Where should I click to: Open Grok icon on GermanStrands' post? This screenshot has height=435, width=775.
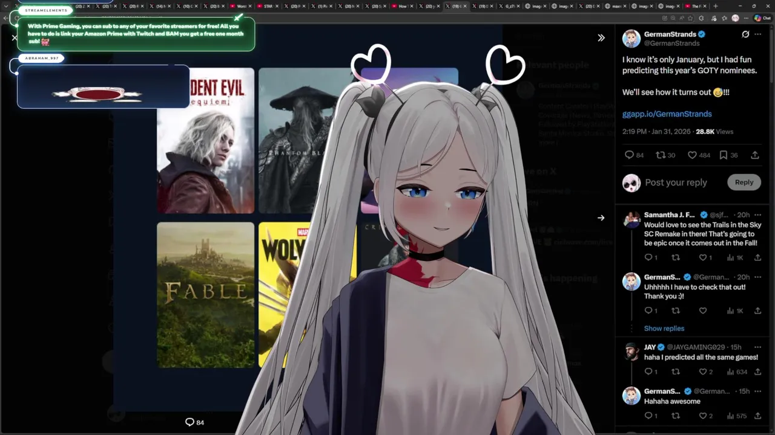click(745, 34)
